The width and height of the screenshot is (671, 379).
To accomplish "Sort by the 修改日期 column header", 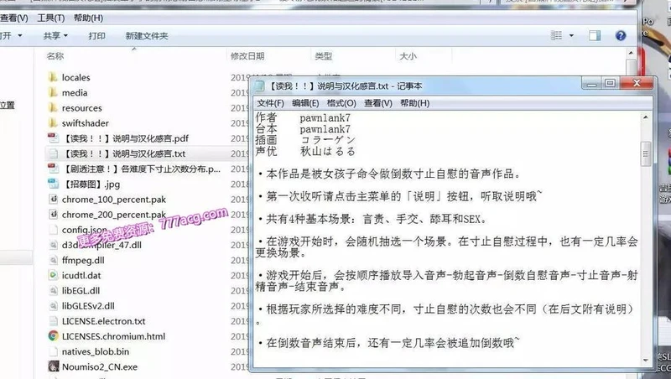I will (x=247, y=56).
